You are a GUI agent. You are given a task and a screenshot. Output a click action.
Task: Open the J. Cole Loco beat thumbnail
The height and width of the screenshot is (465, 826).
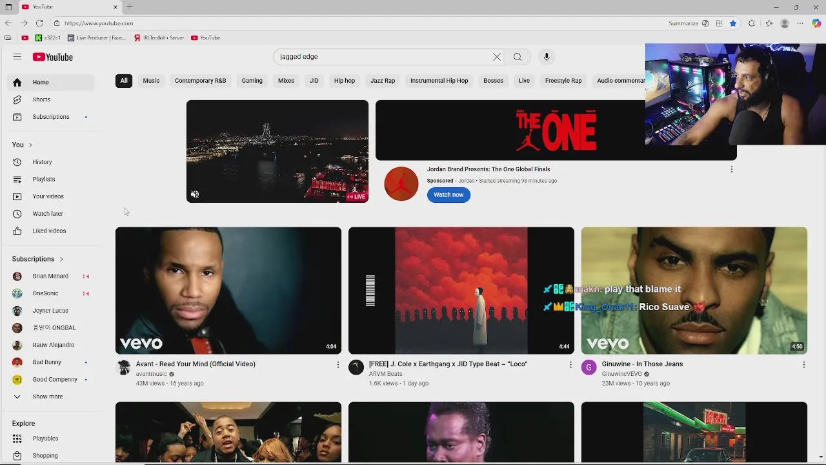(x=461, y=291)
